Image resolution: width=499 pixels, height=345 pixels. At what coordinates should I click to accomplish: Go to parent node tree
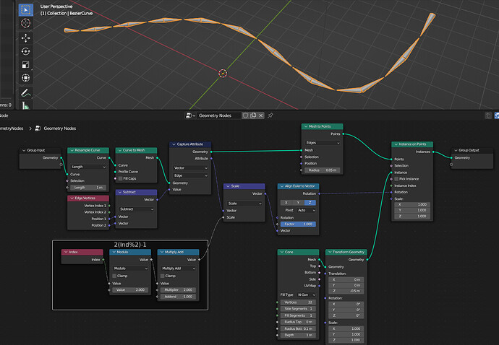tap(488, 115)
